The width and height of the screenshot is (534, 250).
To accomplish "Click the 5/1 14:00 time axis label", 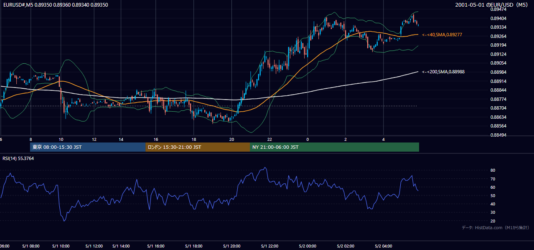I will point(122,246).
